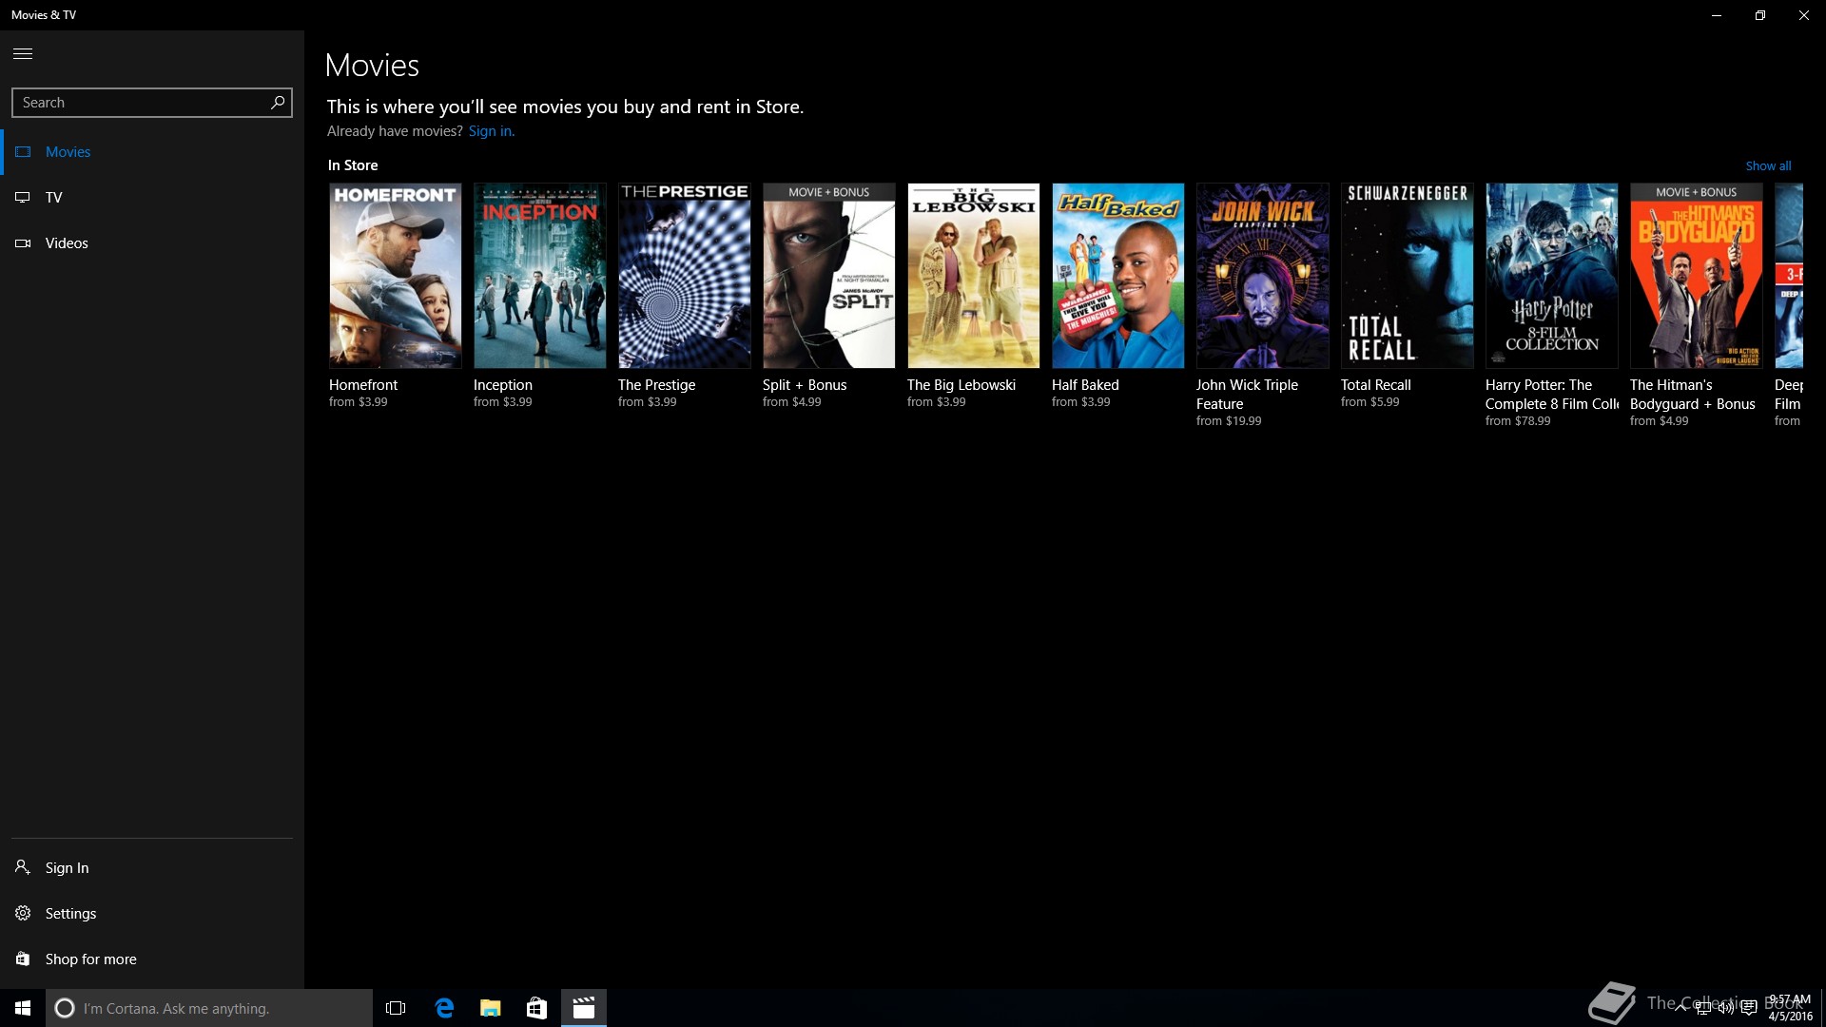
Task: Open the hamburger navigation menu
Action: [23, 54]
